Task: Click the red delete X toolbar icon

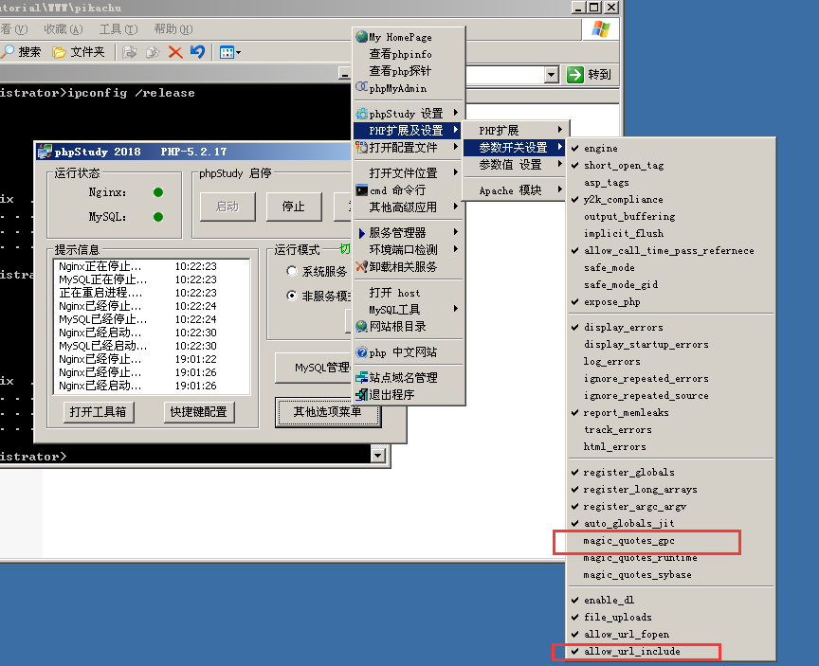Action: click(x=175, y=52)
